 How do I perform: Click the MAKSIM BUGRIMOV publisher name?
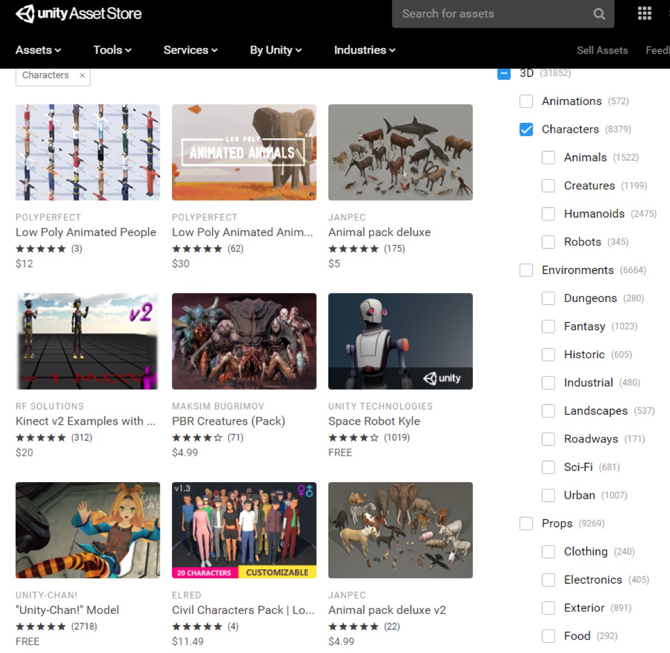[218, 406]
